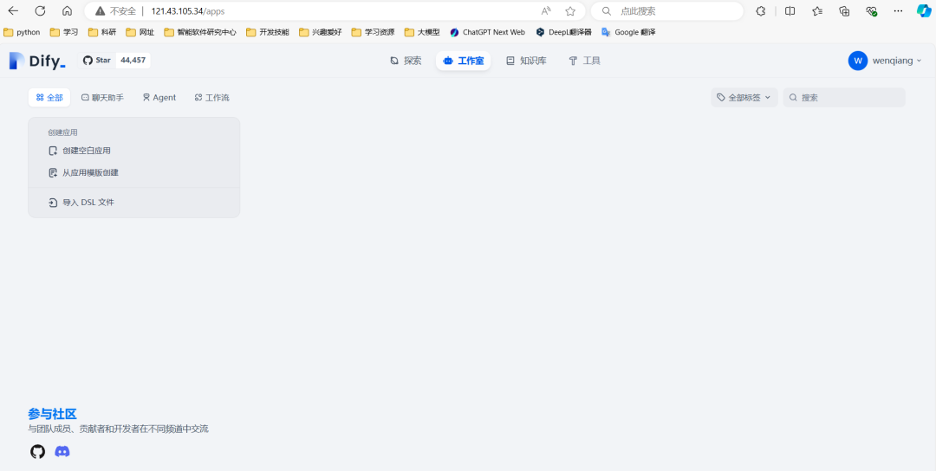Click the Dify logo
The width and height of the screenshot is (936, 471).
click(x=37, y=61)
